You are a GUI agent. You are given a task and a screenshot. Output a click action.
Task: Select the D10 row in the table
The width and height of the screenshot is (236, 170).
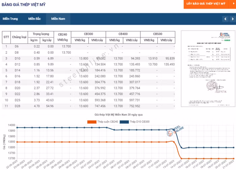17,58
